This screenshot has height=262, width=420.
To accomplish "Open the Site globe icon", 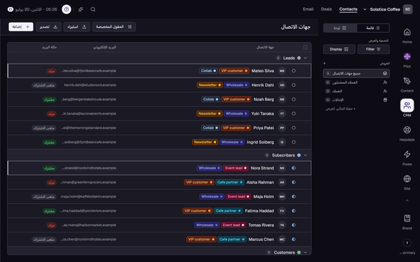I will tap(407, 182).
